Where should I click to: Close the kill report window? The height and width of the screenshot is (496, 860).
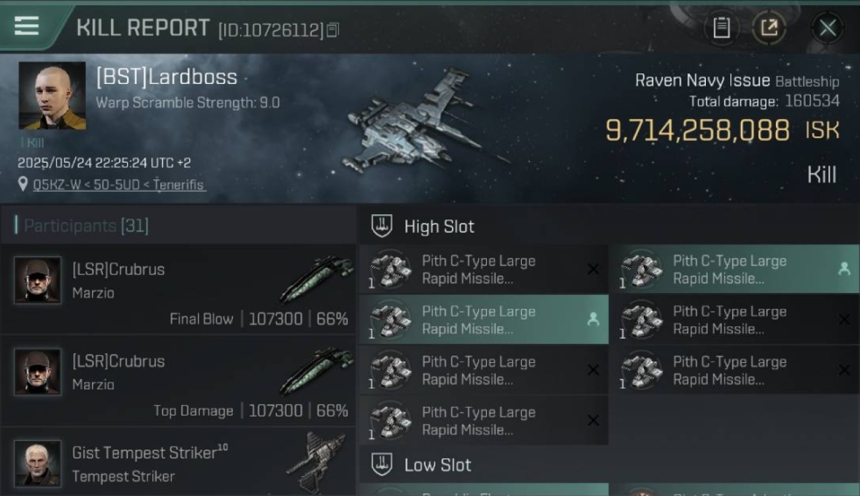tap(827, 28)
